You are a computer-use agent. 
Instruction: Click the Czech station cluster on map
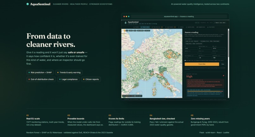click(x=171, y=54)
